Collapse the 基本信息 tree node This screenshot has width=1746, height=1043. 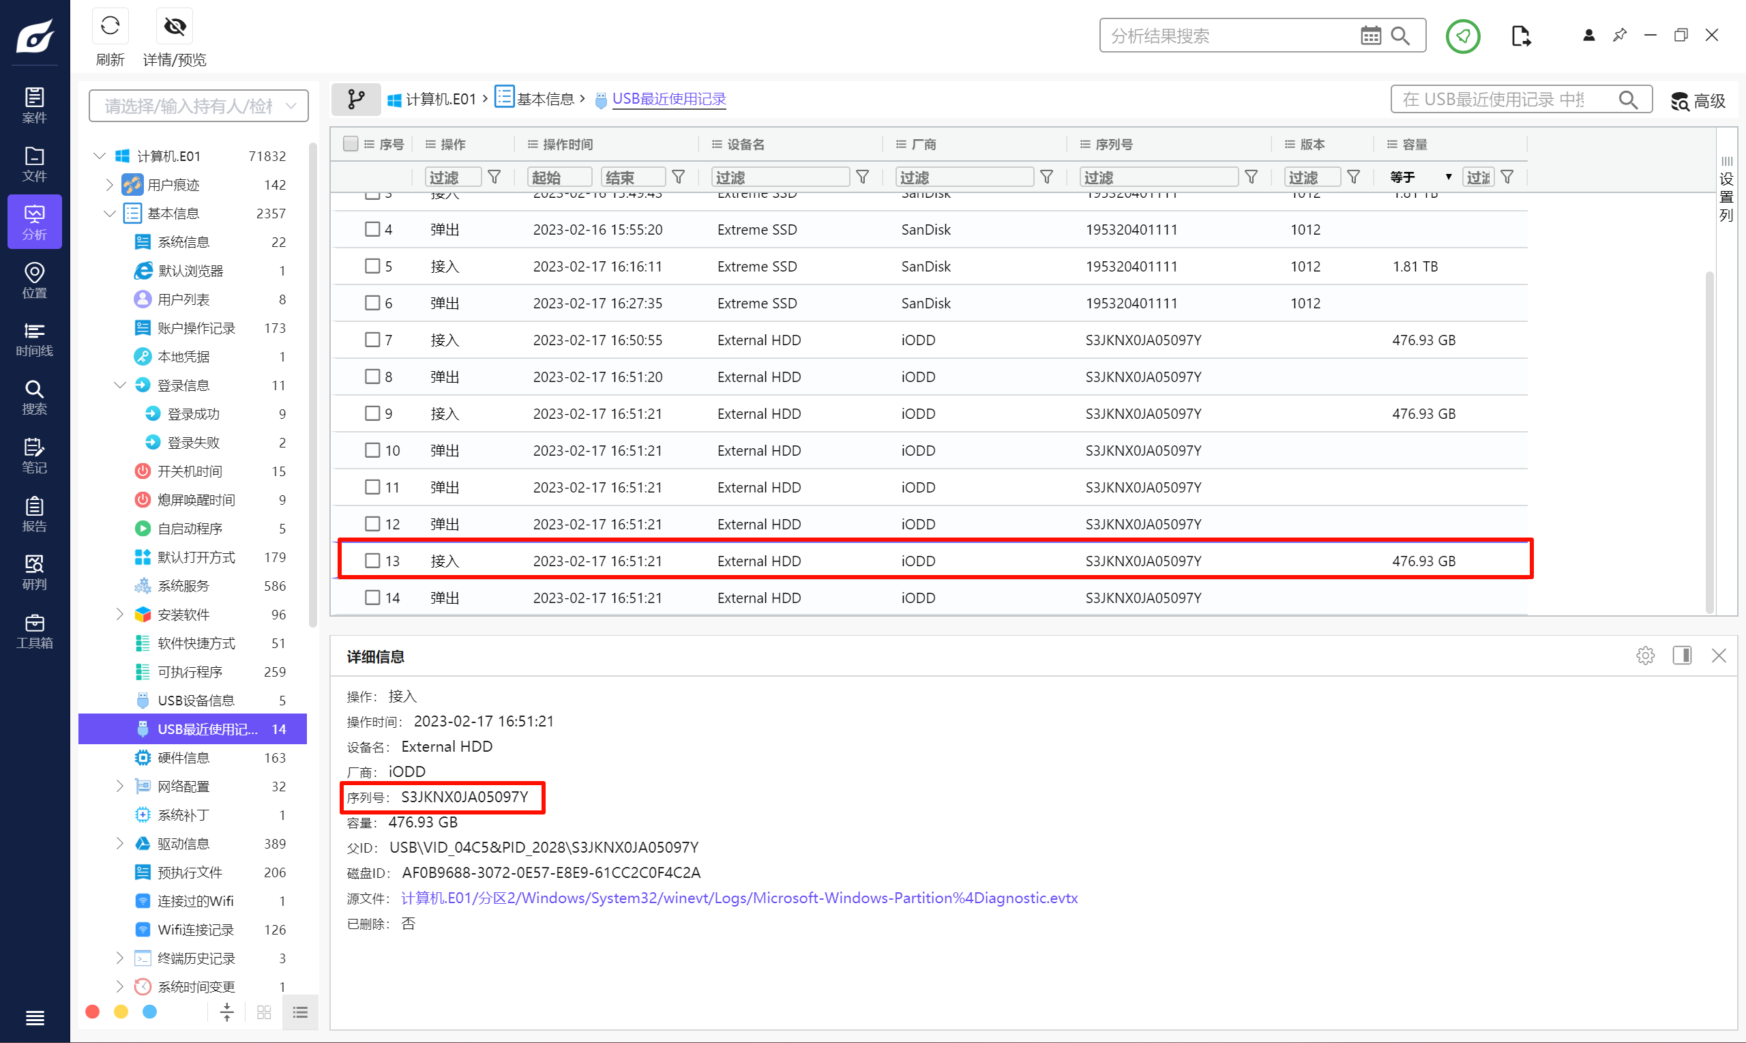tap(110, 213)
